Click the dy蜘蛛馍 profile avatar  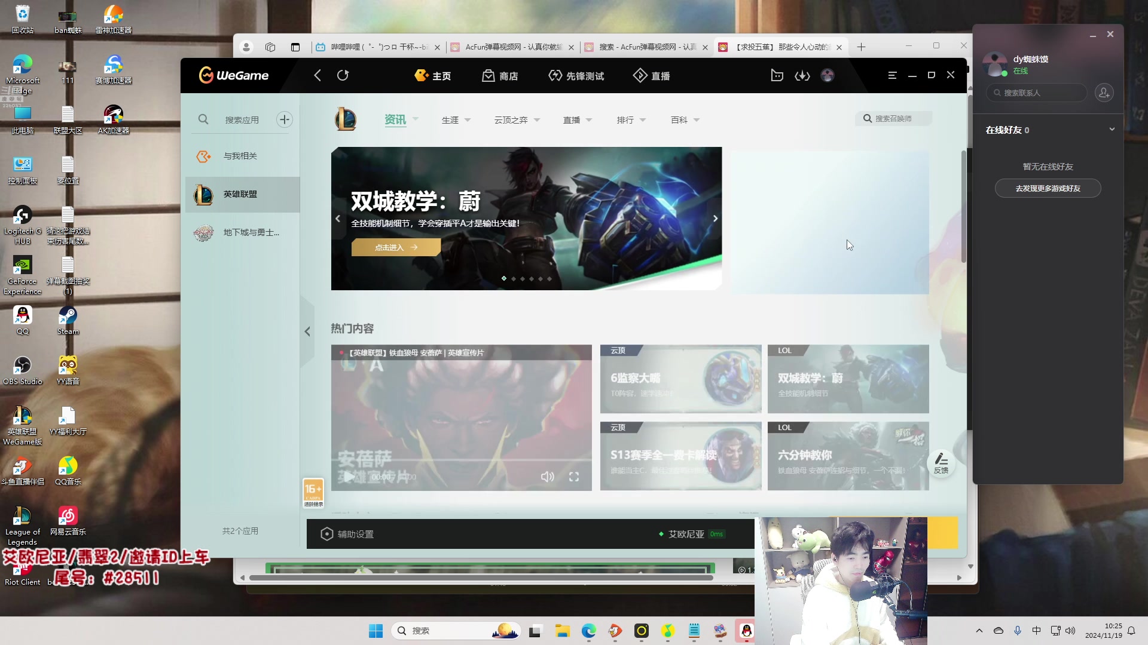[995, 64]
